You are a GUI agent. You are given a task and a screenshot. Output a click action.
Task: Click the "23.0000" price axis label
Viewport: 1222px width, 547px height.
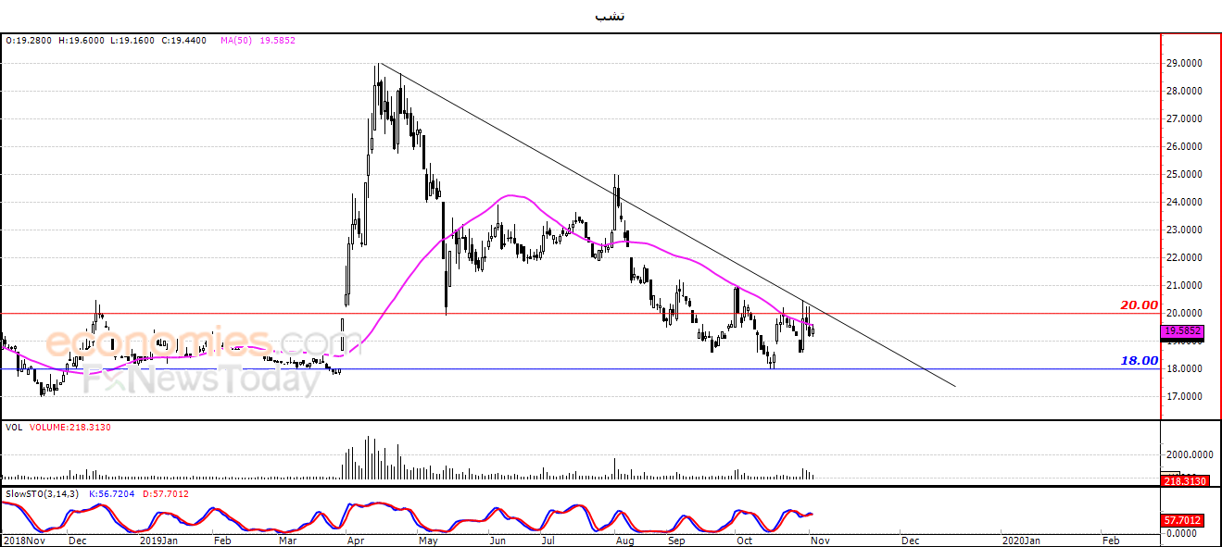1186,230
